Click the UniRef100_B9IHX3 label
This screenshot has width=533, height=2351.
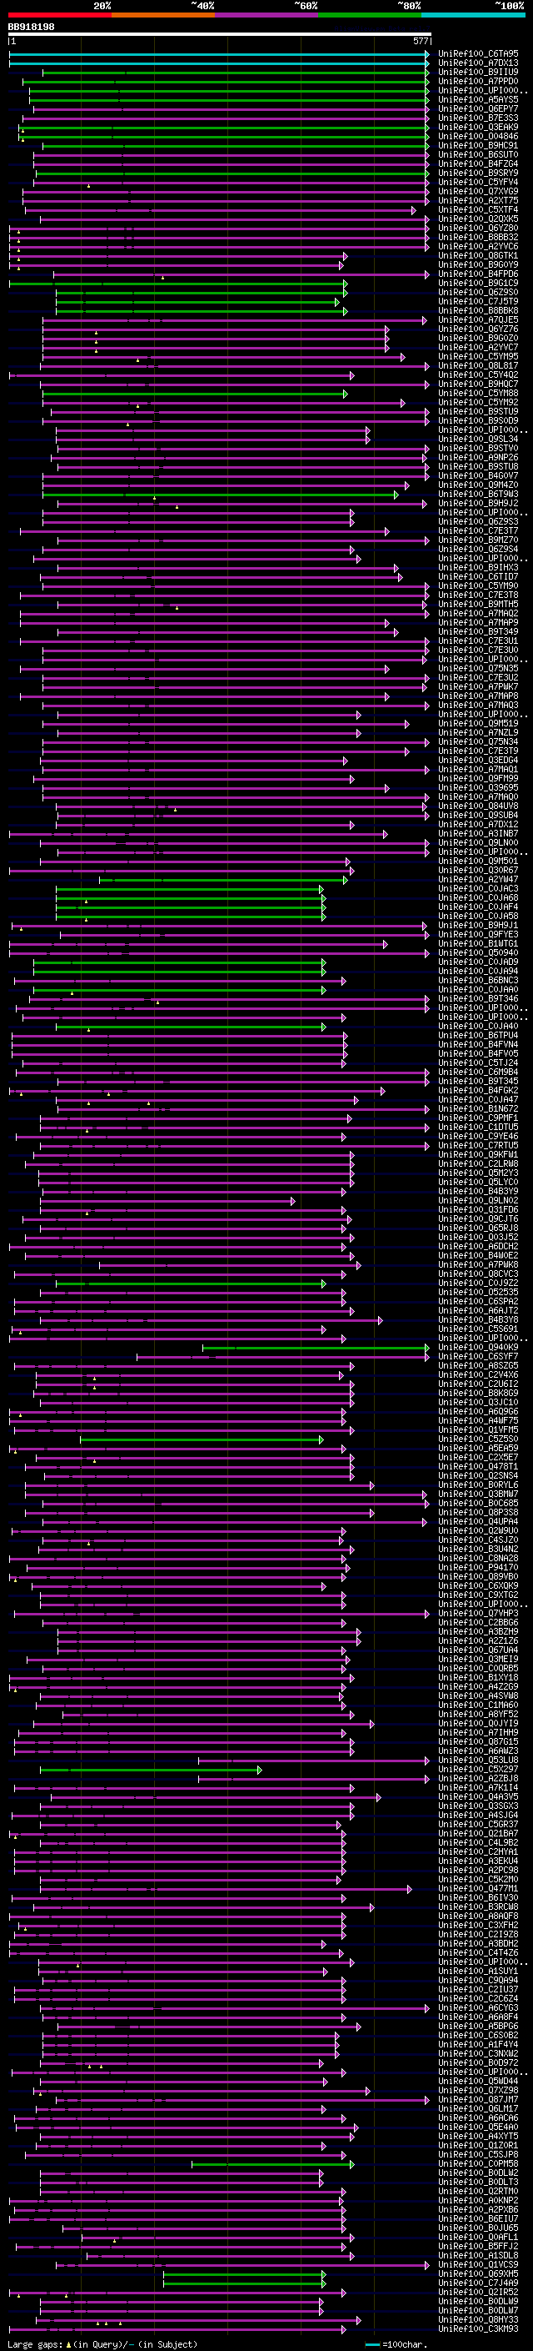pos(478,568)
